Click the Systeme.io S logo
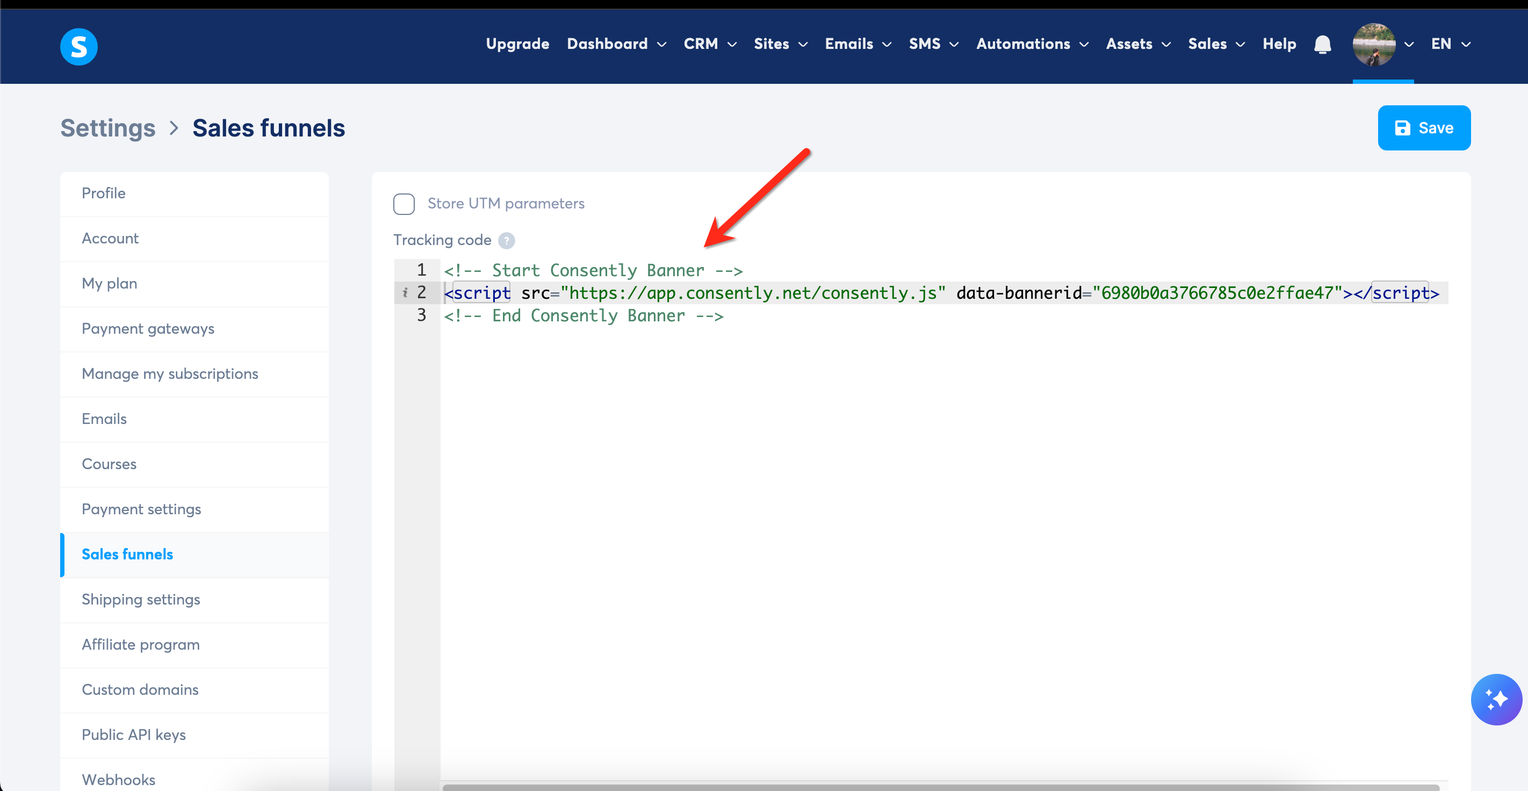Screen dimensions: 1528x791 (79, 46)
